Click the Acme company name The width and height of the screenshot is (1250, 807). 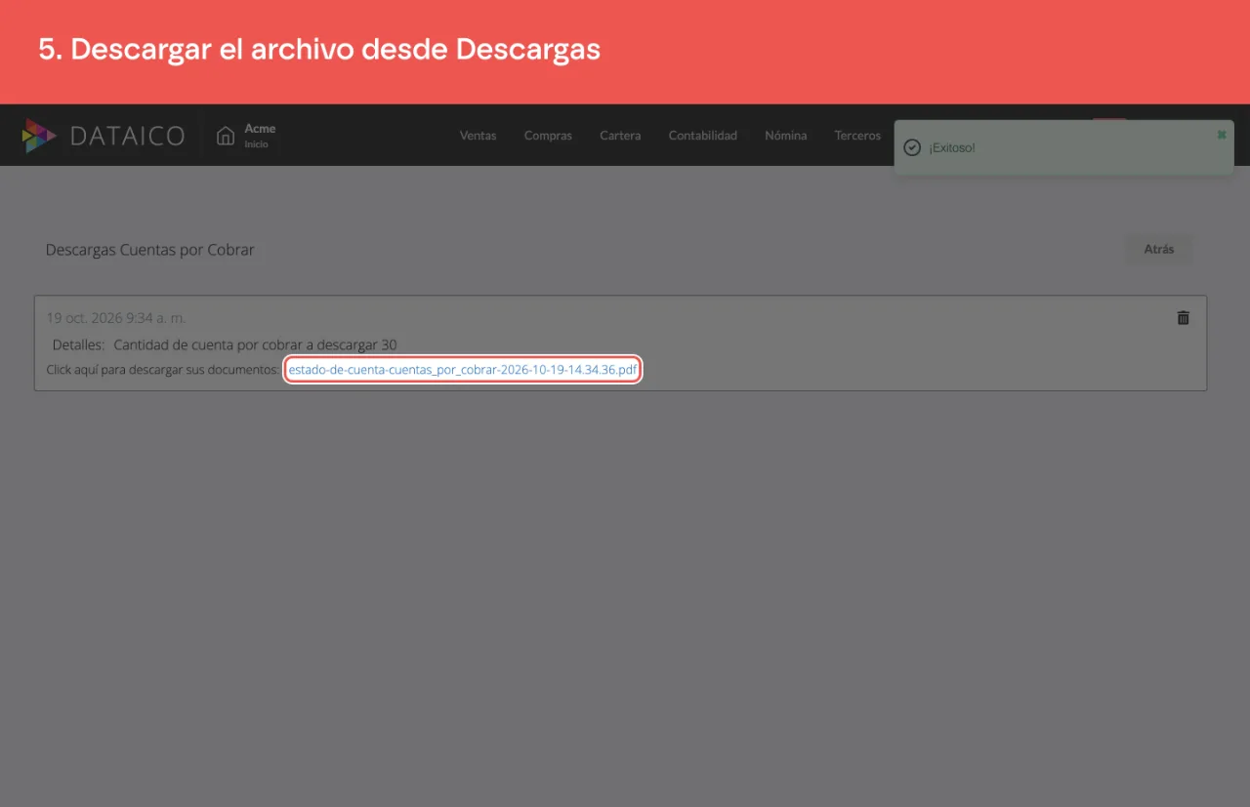pyautogui.click(x=260, y=128)
